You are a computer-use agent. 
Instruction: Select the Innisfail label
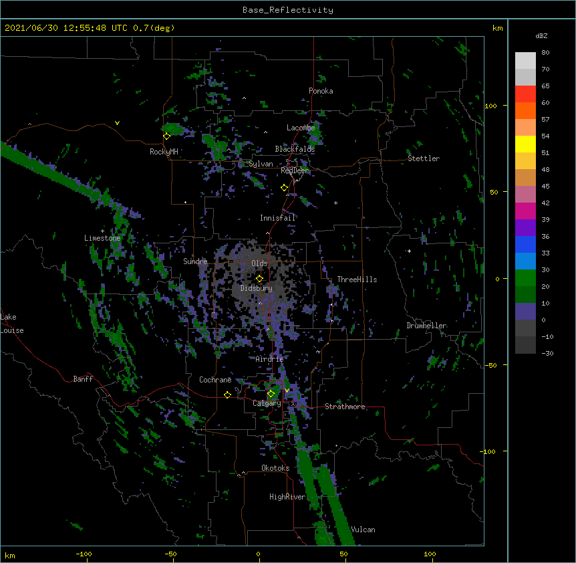click(277, 218)
